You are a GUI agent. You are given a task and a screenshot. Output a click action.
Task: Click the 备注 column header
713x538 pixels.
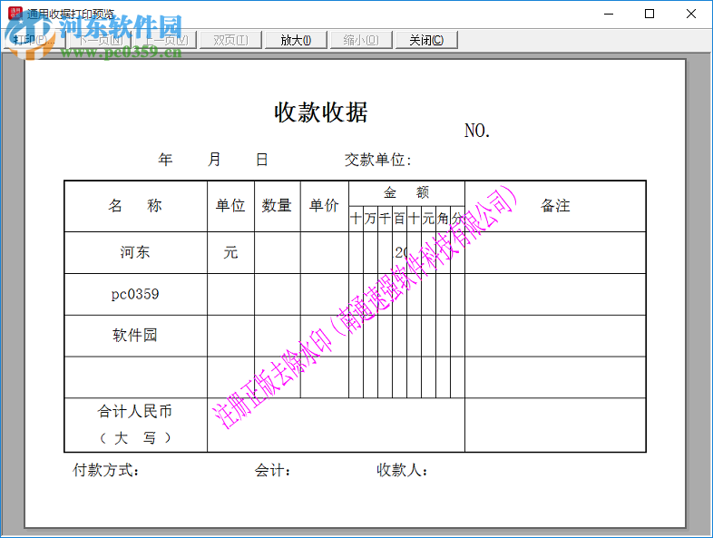[x=555, y=206]
